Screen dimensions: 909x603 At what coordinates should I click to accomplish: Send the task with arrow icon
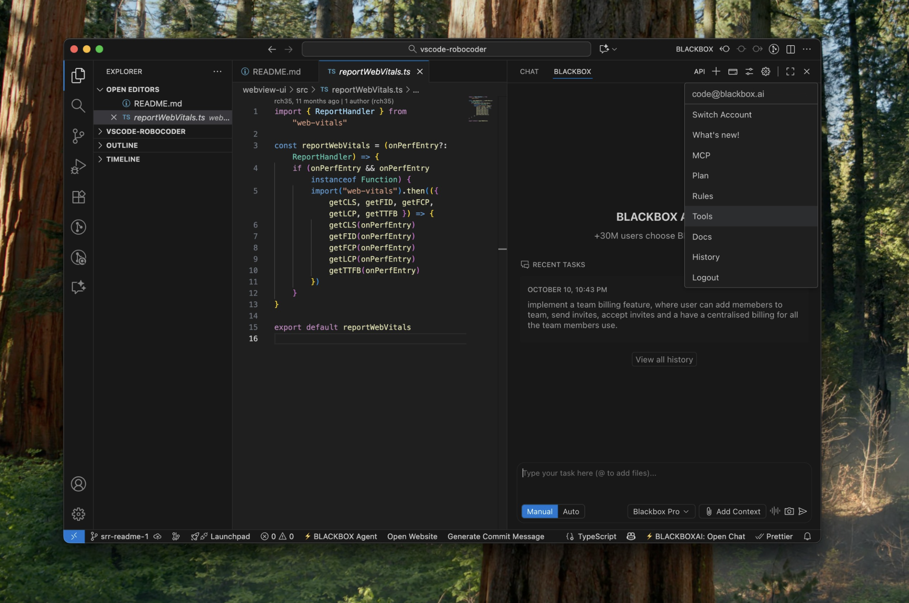(803, 511)
